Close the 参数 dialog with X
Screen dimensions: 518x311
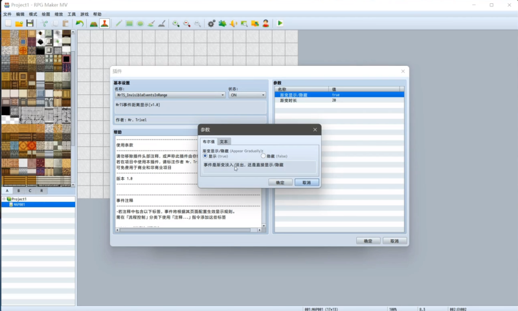(315, 129)
